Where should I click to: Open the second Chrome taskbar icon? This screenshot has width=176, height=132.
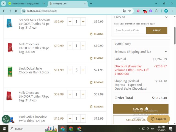pyautogui.click(x=71, y=129)
